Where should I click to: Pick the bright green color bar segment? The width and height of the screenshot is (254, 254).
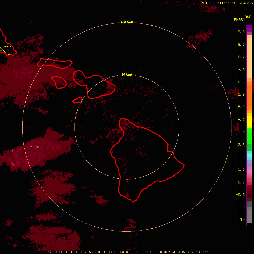pyautogui.click(x=249, y=136)
